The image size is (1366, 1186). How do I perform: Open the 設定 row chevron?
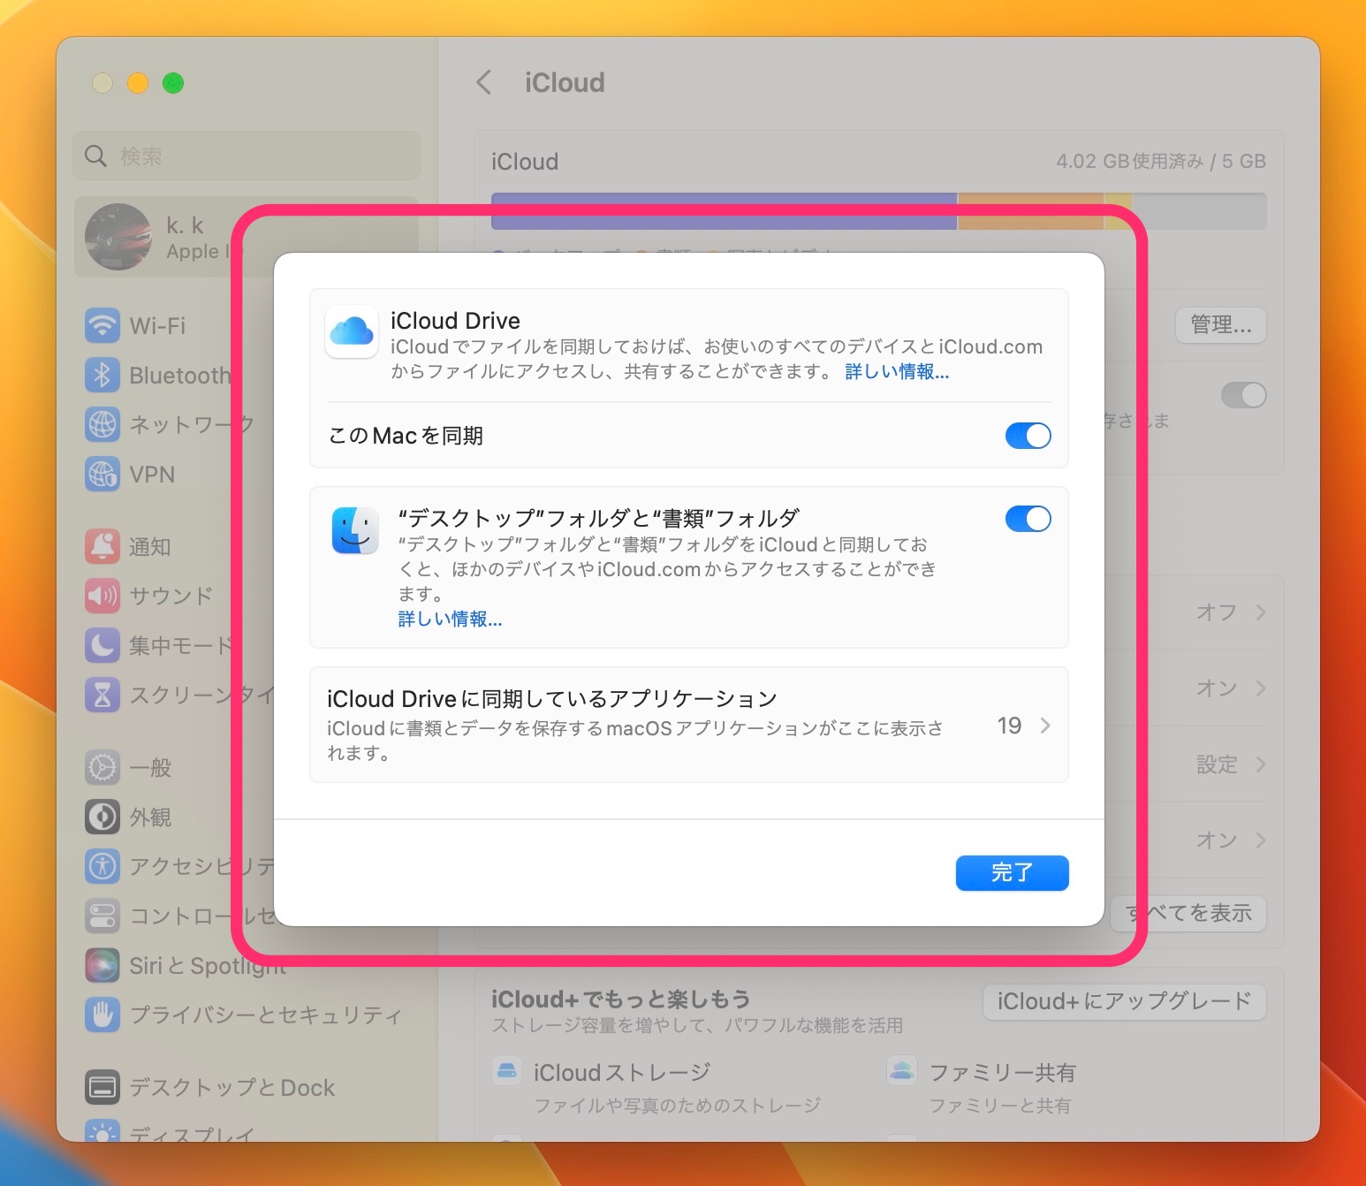(1261, 764)
